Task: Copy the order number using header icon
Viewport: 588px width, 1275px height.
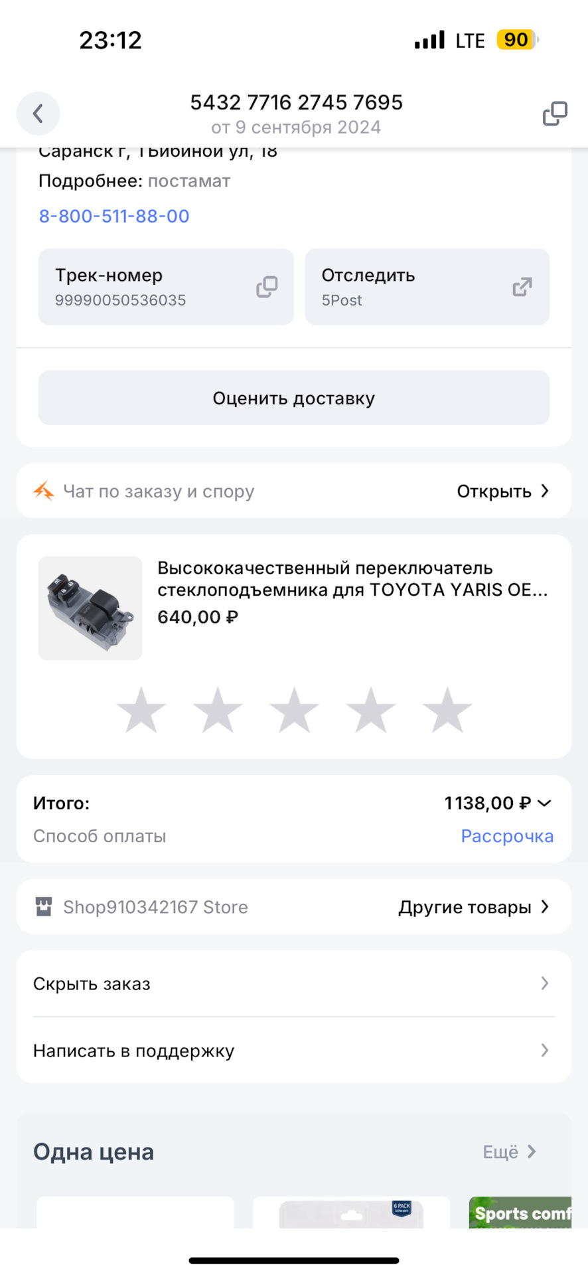Action: [x=555, y=114]
